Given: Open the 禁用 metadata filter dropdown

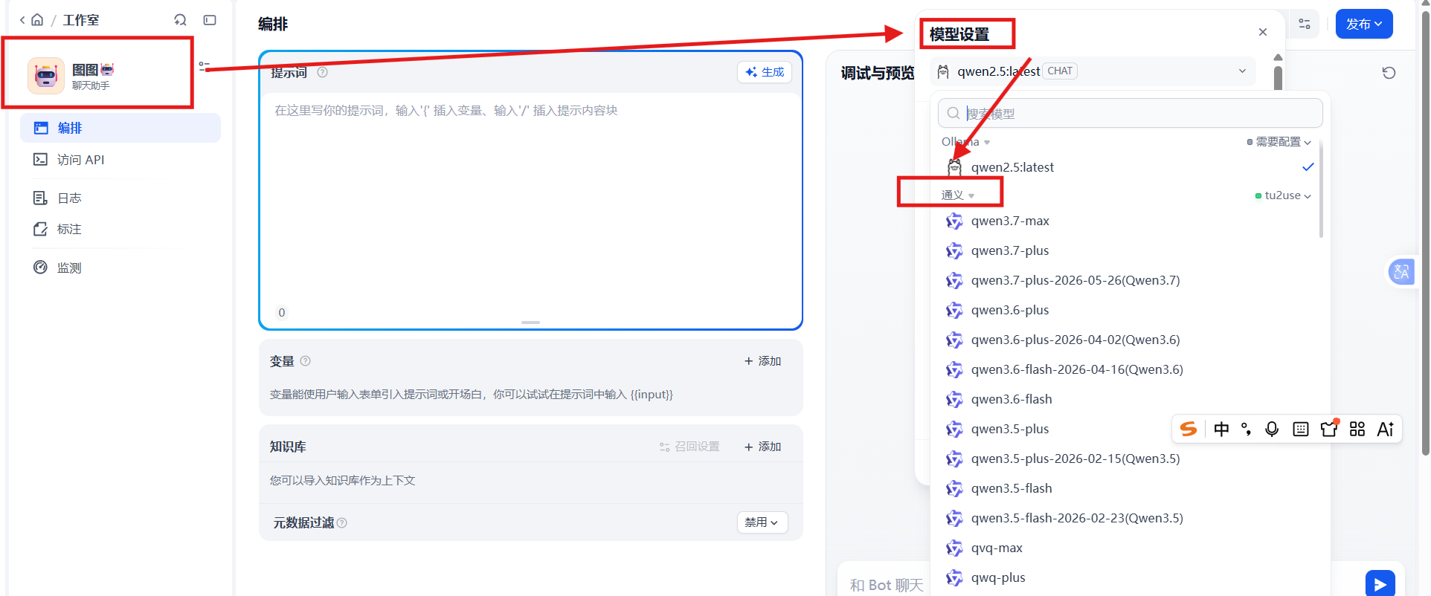Looking at the screenshot, I should [762, 522].
